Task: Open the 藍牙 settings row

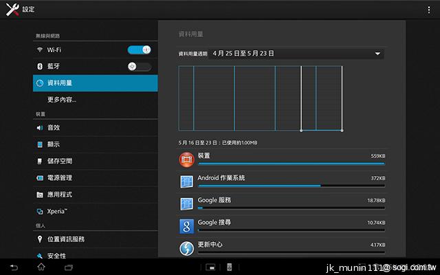Action: [96, 67]
